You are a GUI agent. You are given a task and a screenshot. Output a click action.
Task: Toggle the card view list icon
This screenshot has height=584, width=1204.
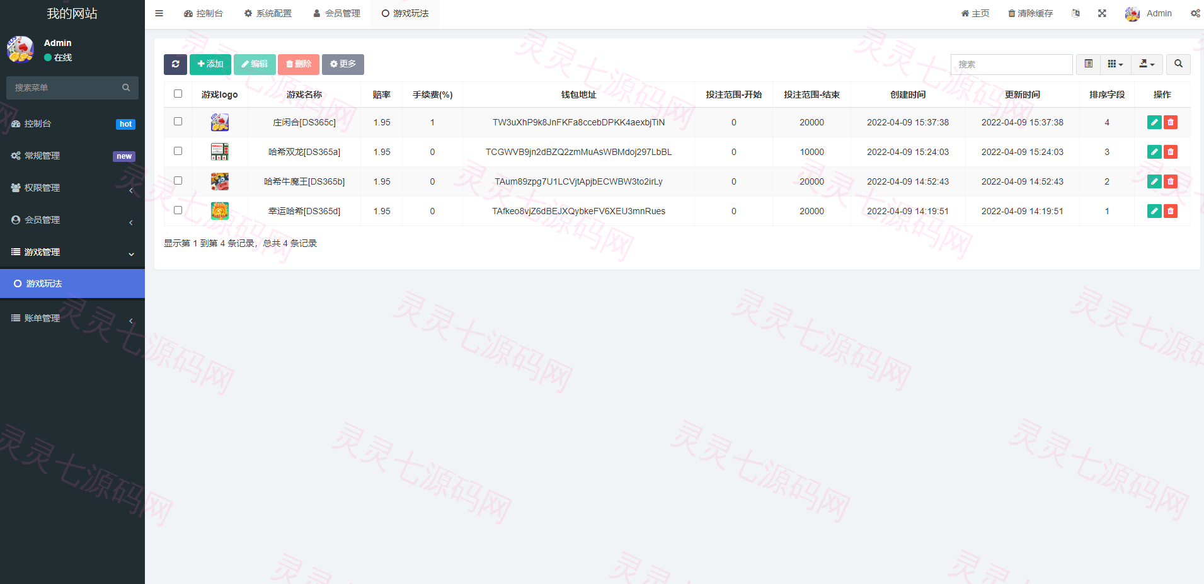pyautogui.click(x=1088, y=64)
